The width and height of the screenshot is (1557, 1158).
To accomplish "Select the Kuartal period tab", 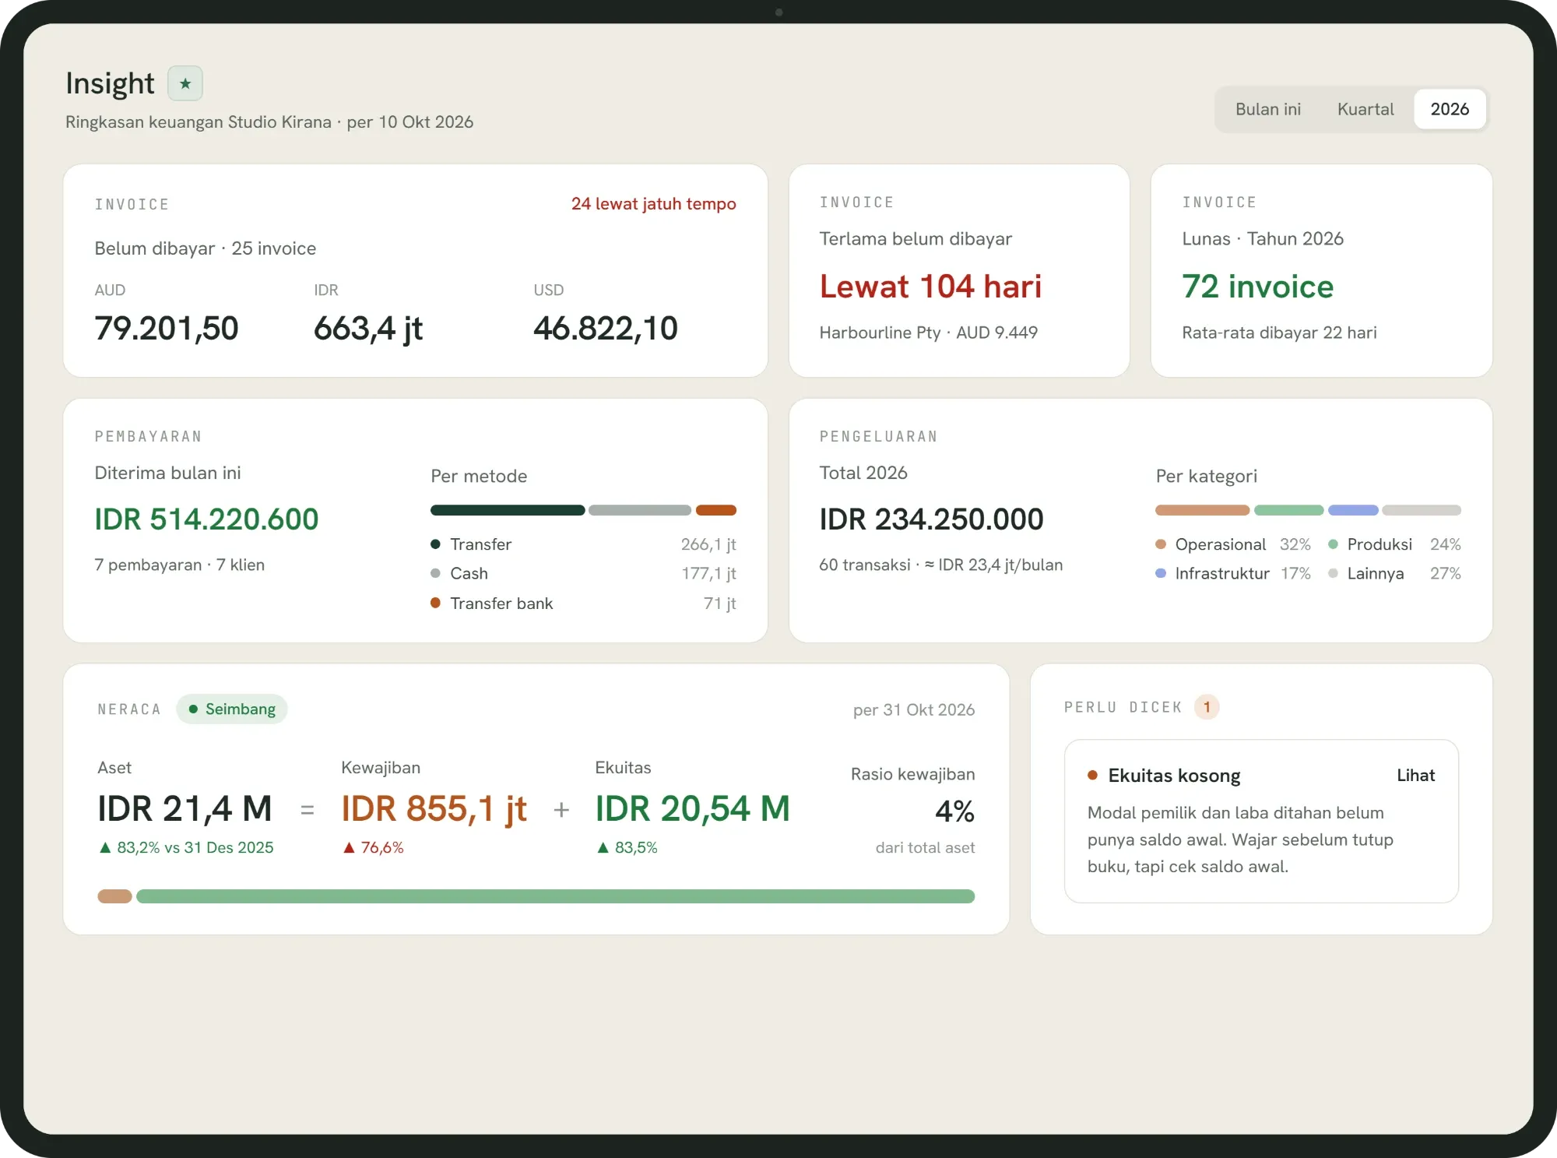I will point(1365,109).
